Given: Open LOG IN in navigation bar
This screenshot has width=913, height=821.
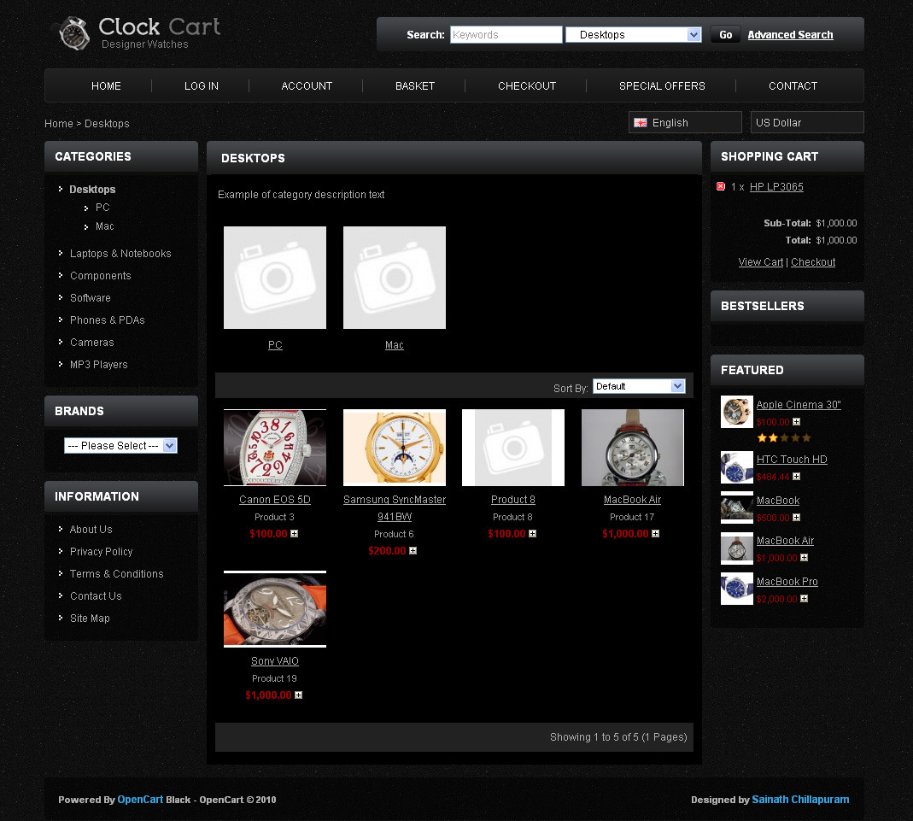Looking at the screenshot, I should click(202, 85).
